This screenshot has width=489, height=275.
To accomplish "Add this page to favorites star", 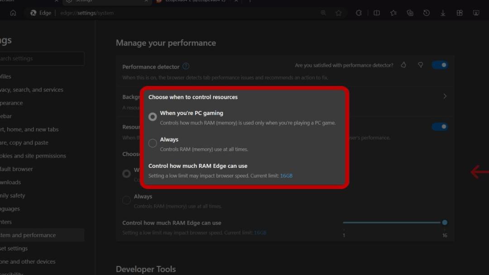I will [x=338, y=13].
